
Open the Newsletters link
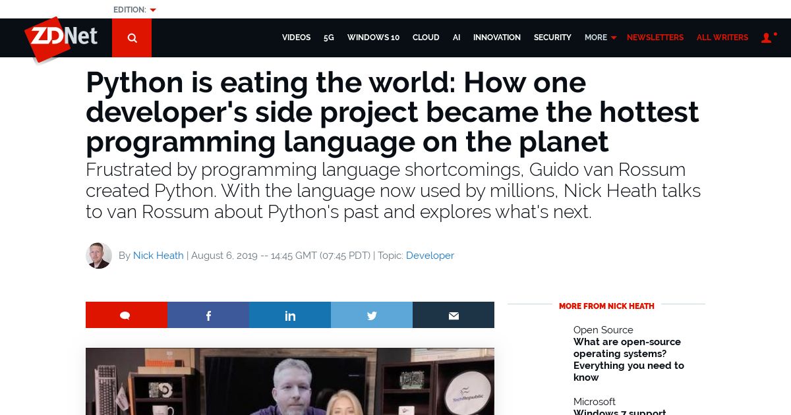[x=655, y=38]
